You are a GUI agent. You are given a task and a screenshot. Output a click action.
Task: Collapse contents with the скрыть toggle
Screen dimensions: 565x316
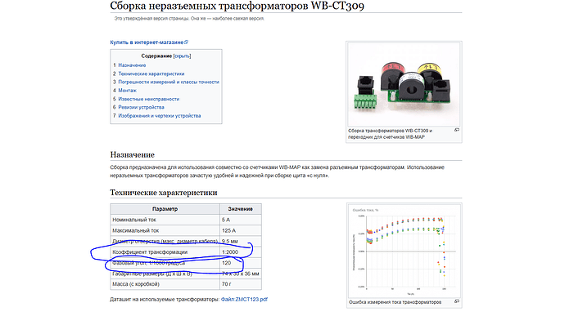pyautogui.click(x=182, y=56)
